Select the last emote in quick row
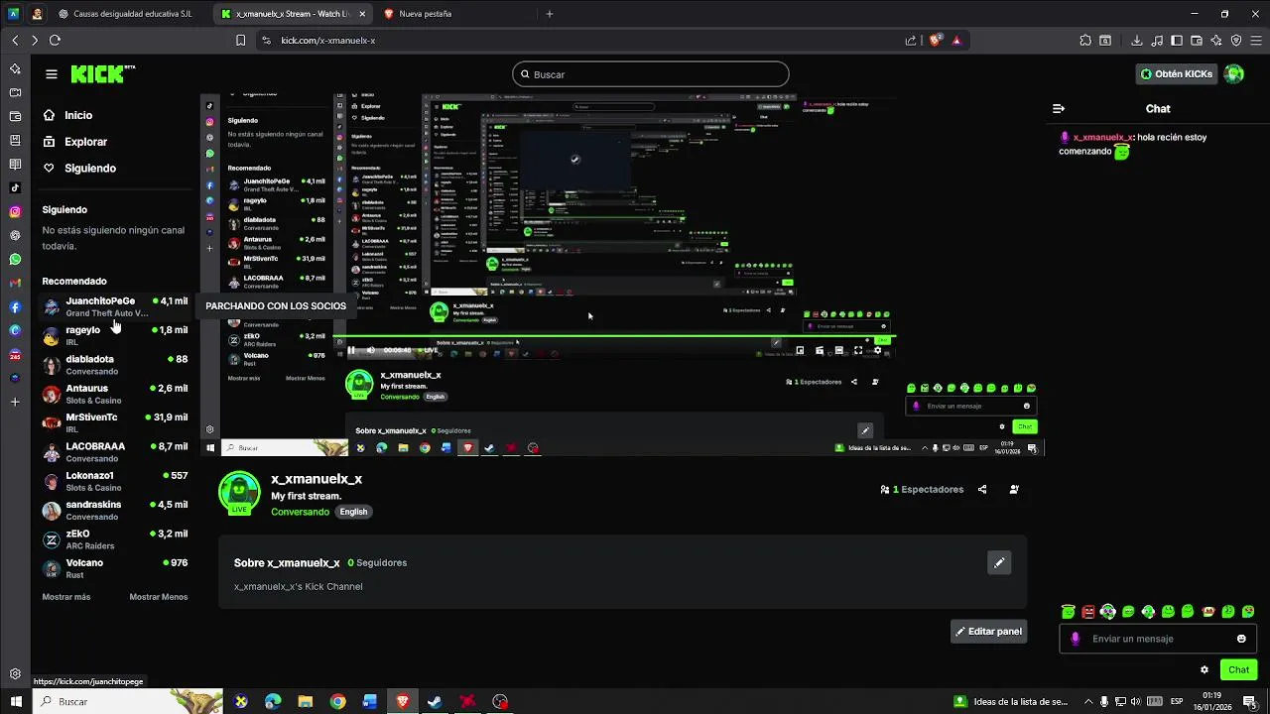 1248,612
